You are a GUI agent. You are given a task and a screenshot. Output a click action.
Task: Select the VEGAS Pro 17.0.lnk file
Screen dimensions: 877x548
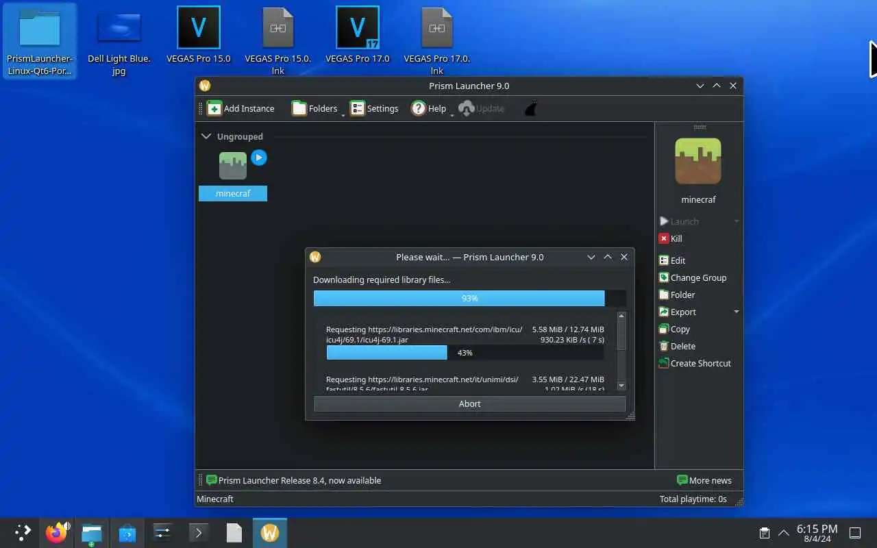click(x=437, y=41)
